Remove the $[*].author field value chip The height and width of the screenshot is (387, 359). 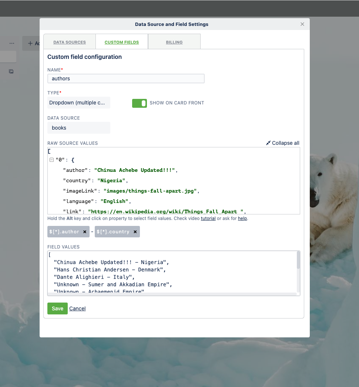click(x=84, y=232)
